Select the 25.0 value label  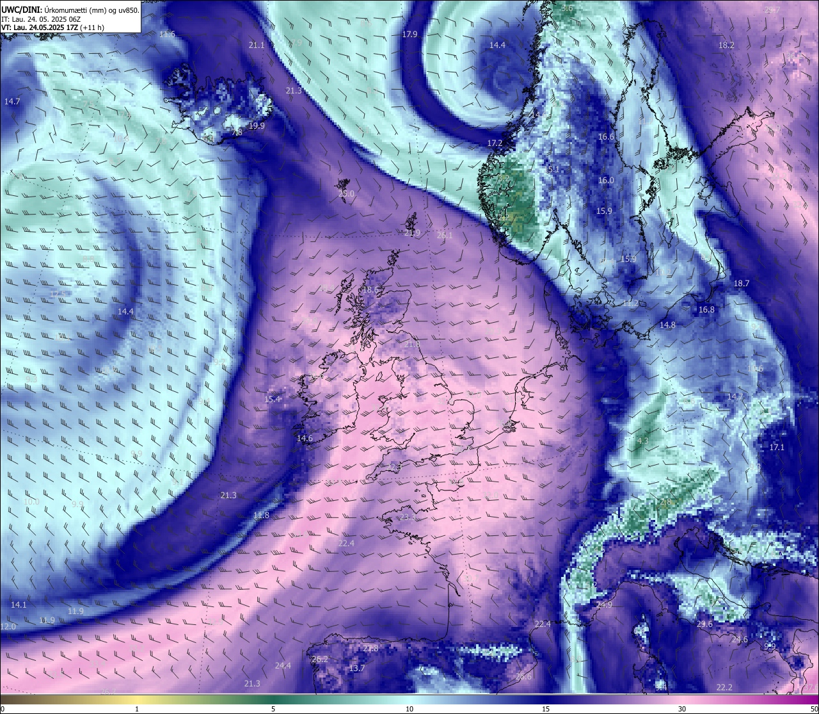click(346, 193)
